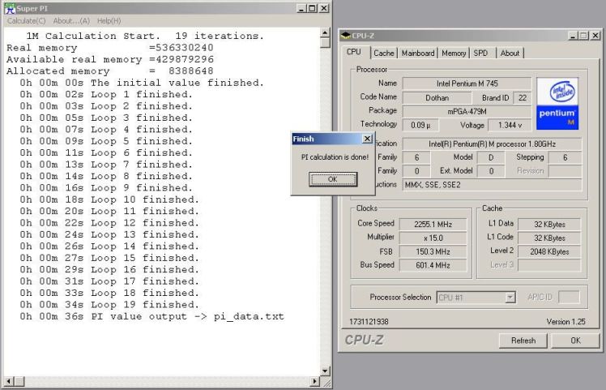Click the Package value 'mPGA-479M'
Viewport: 606px width, 390px height.
(467, 112)
